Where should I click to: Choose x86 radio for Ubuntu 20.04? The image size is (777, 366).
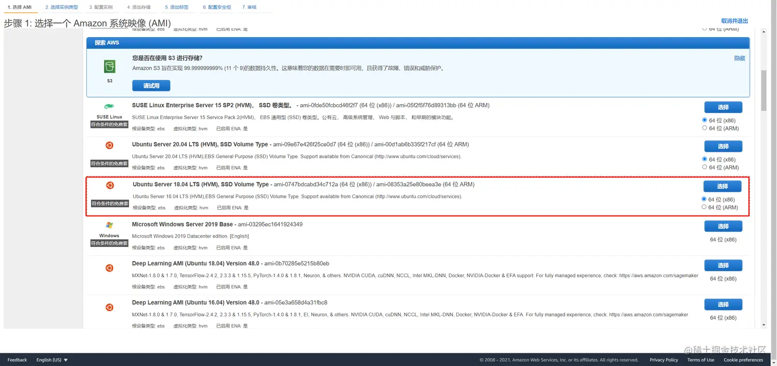tap(705, 159)
